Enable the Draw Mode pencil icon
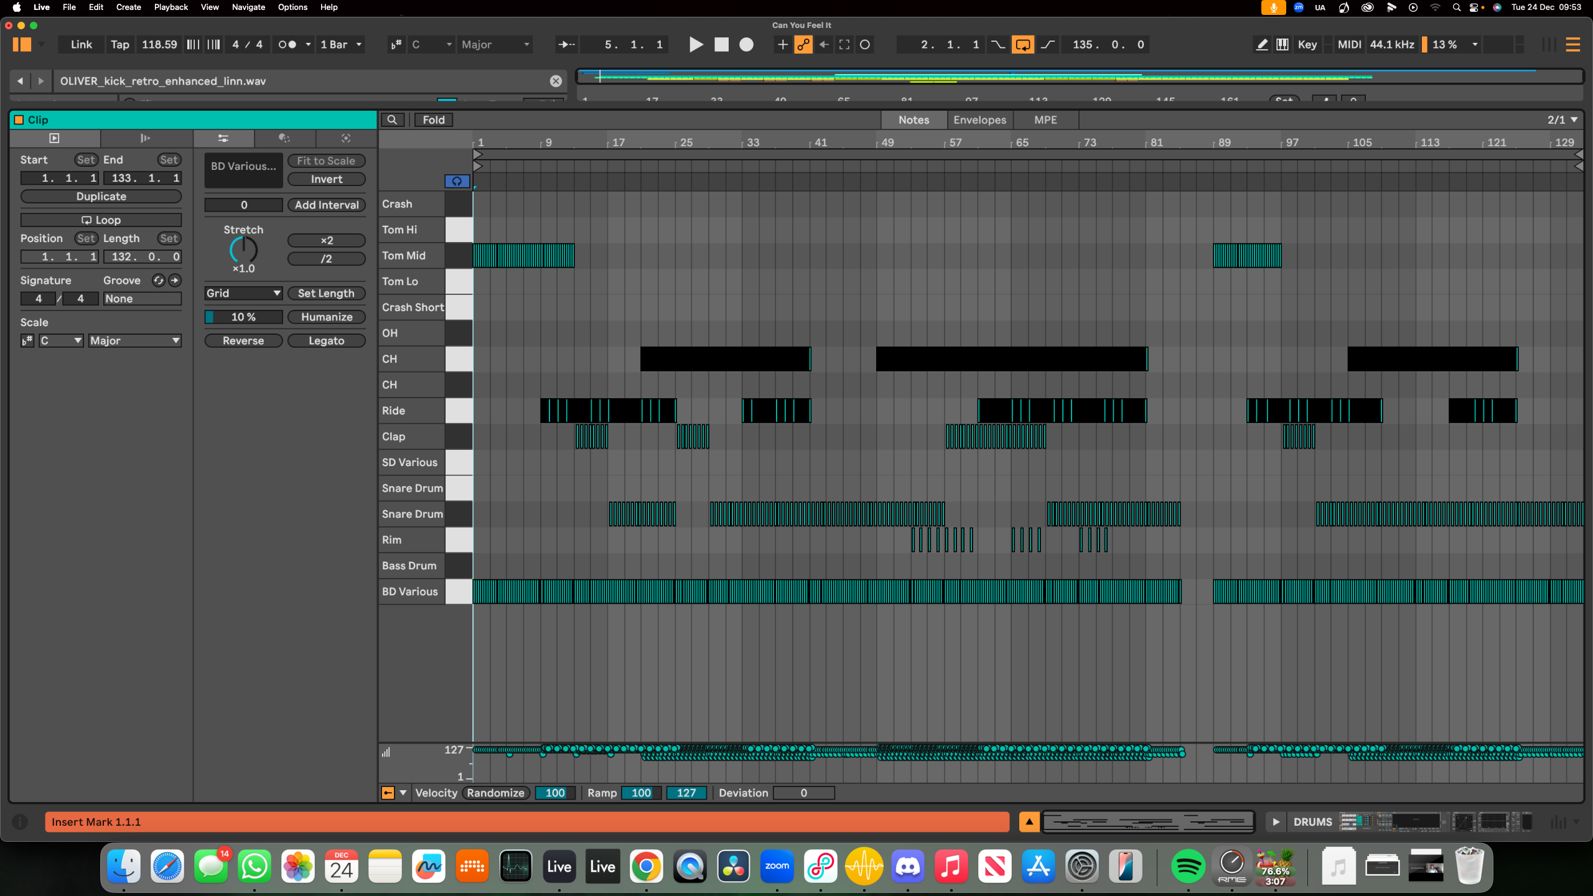The height and width of the screenshot is (896, 1593). [x=1261, y=45]
